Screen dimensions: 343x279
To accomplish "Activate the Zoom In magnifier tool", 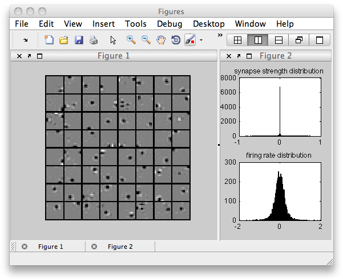I will [x=131, y=40].
